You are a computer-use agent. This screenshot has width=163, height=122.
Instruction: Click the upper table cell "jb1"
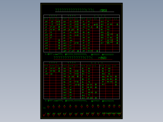[46, 22]
